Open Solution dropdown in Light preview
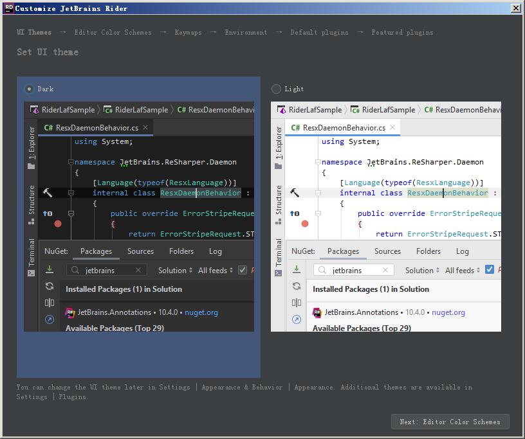The height and width of the screenshot is (439, 525). coord(422,270)
